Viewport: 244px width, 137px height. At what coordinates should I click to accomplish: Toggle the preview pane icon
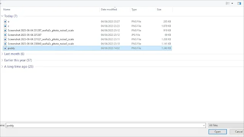click(239, 3)
